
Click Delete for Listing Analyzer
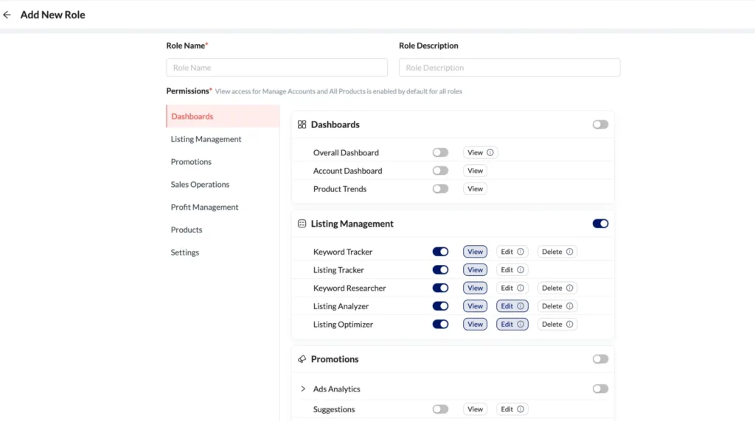pos(557,306)
